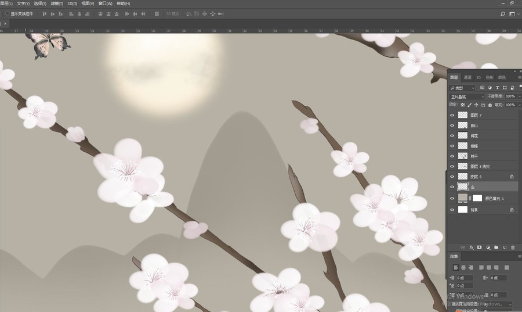Click new fill or adjustment layer icon
522x312 pixels.
[488, 248]
